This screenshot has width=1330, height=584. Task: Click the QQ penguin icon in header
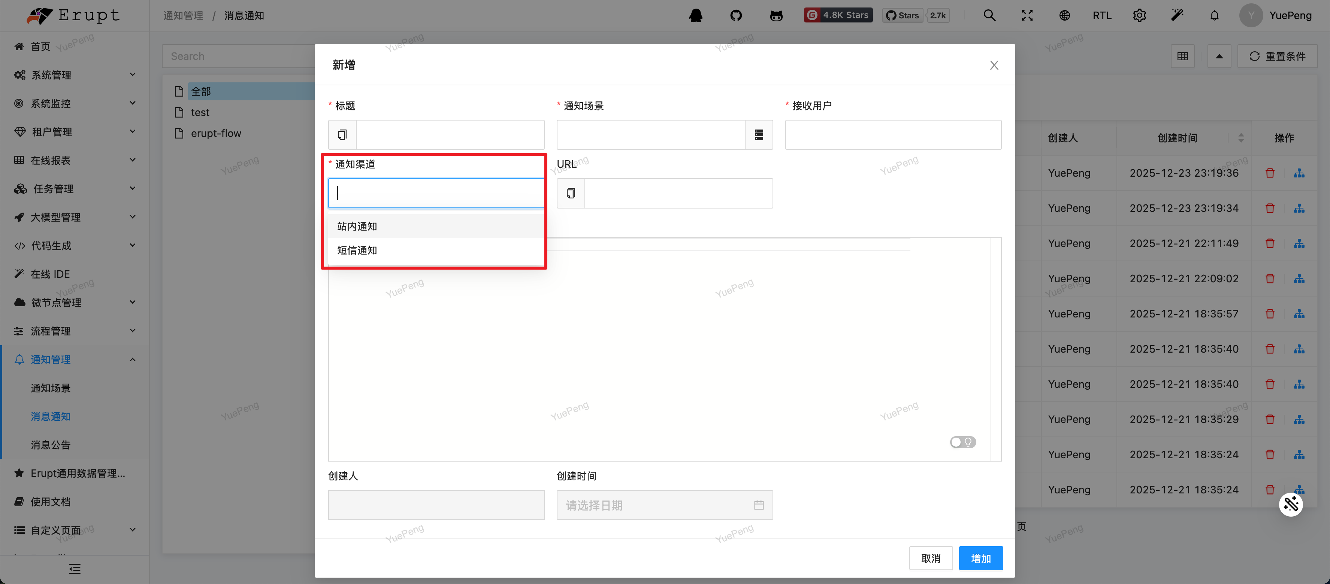(x=695, y=15)
